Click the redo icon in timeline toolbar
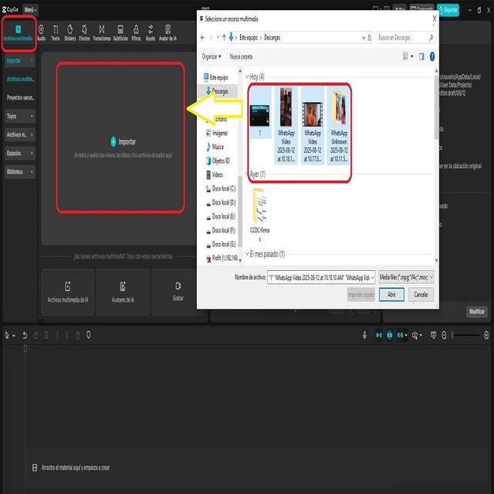 coord(36,335)
